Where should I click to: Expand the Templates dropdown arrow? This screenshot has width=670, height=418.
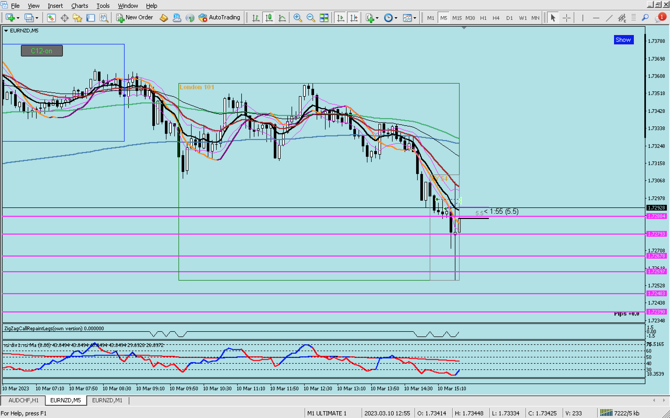tap(415, 18)
